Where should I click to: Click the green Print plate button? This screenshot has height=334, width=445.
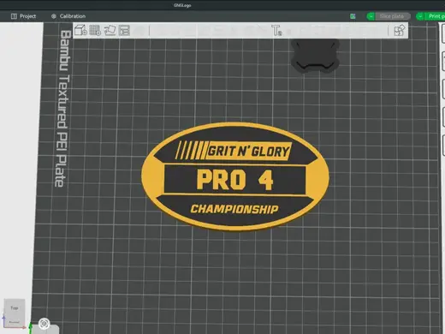[435, 16]
